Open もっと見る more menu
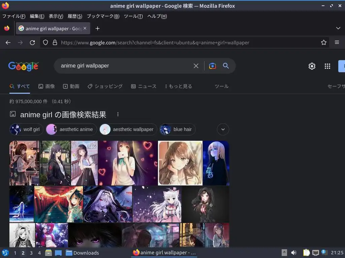 [179, 86]
